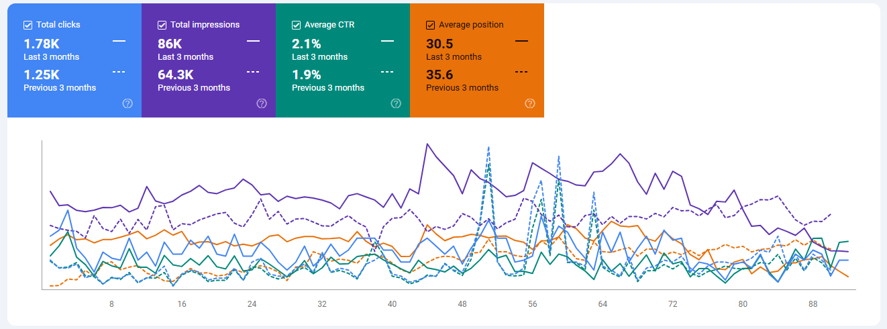Screen dimensions: 887x329
Task: Uncheck the Total impressions checkbox
Action: (162, 25)
